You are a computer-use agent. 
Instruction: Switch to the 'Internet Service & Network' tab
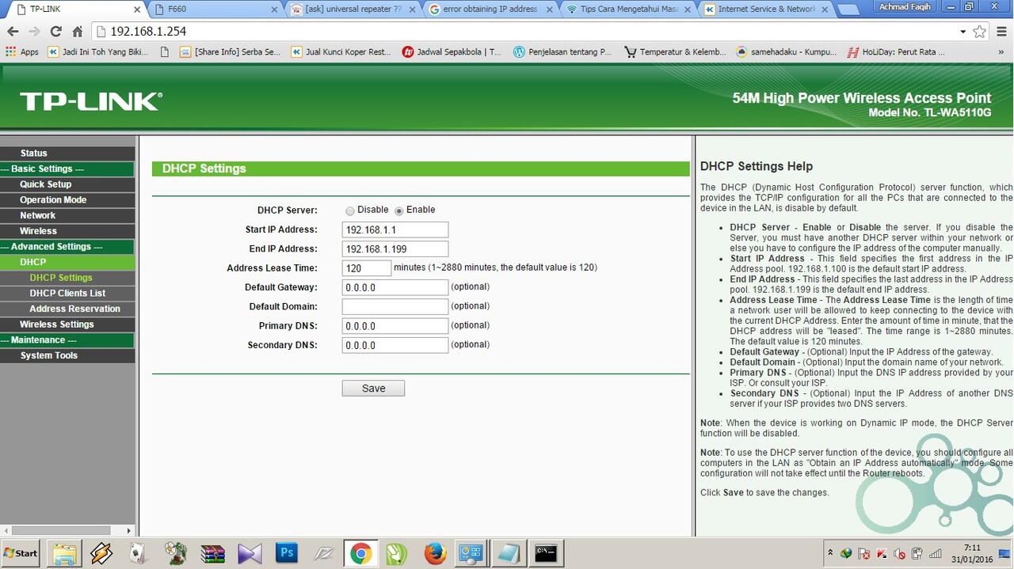pos(764,9)
